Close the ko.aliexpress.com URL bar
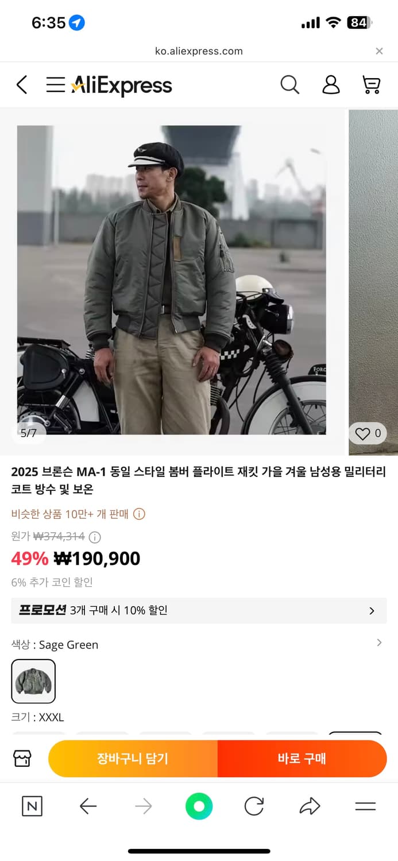The image size is (398, 861). click(x=379, y=51)
